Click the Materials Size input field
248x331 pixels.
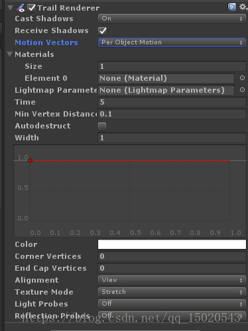[x=172, y=66]
